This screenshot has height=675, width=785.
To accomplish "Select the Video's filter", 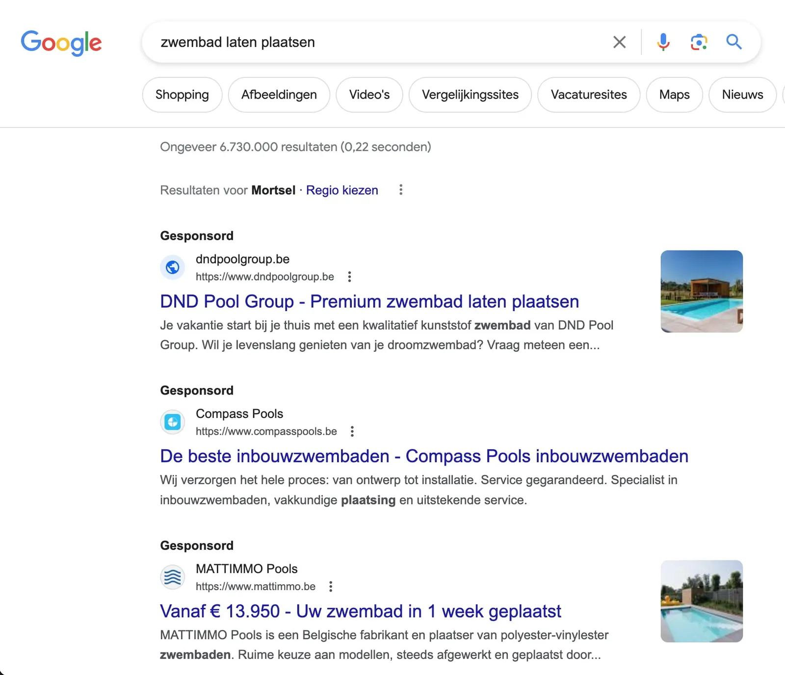I will [x=369, y=95].
